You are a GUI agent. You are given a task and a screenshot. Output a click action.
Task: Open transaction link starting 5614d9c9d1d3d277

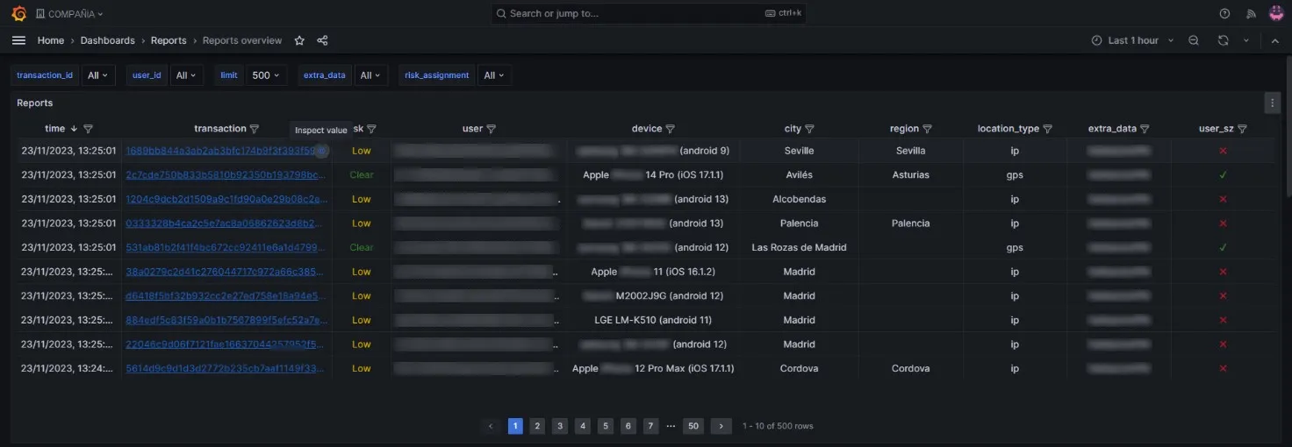coord(226,368)
